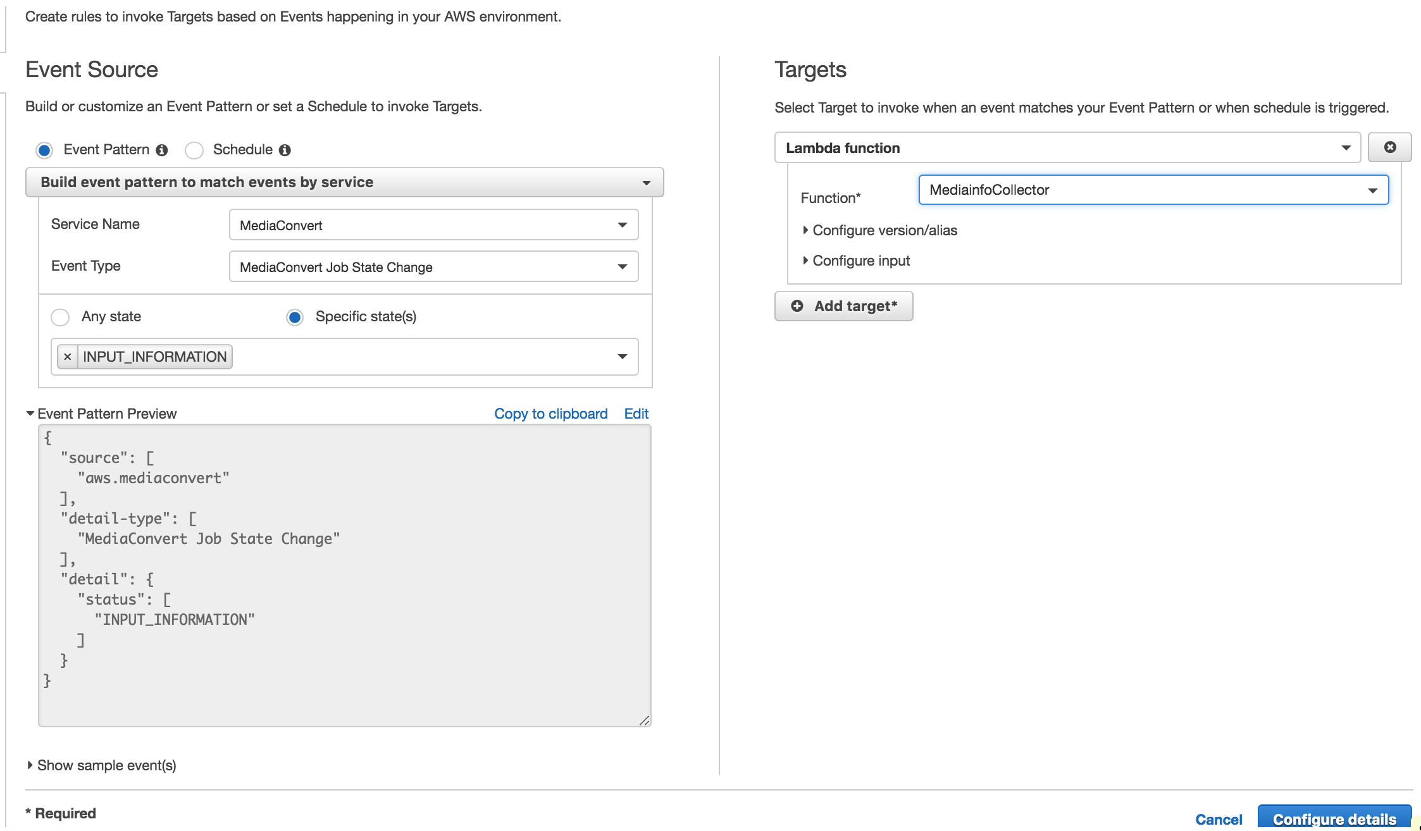The height and width of the screenshot is (831, 1421).
Task: Open the MediainfoCollector Function dropdown
Action: click(1153, 190)
